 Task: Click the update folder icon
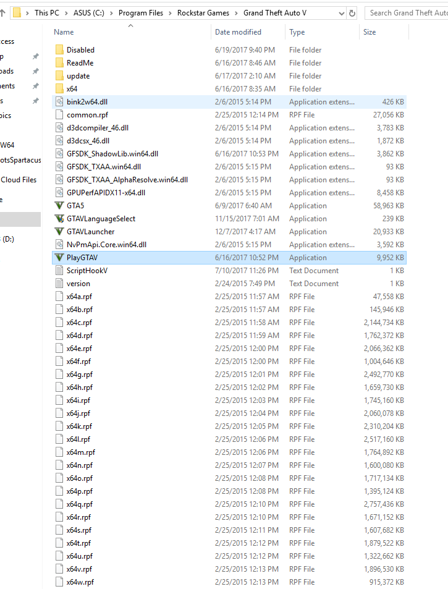coord(59,76)
